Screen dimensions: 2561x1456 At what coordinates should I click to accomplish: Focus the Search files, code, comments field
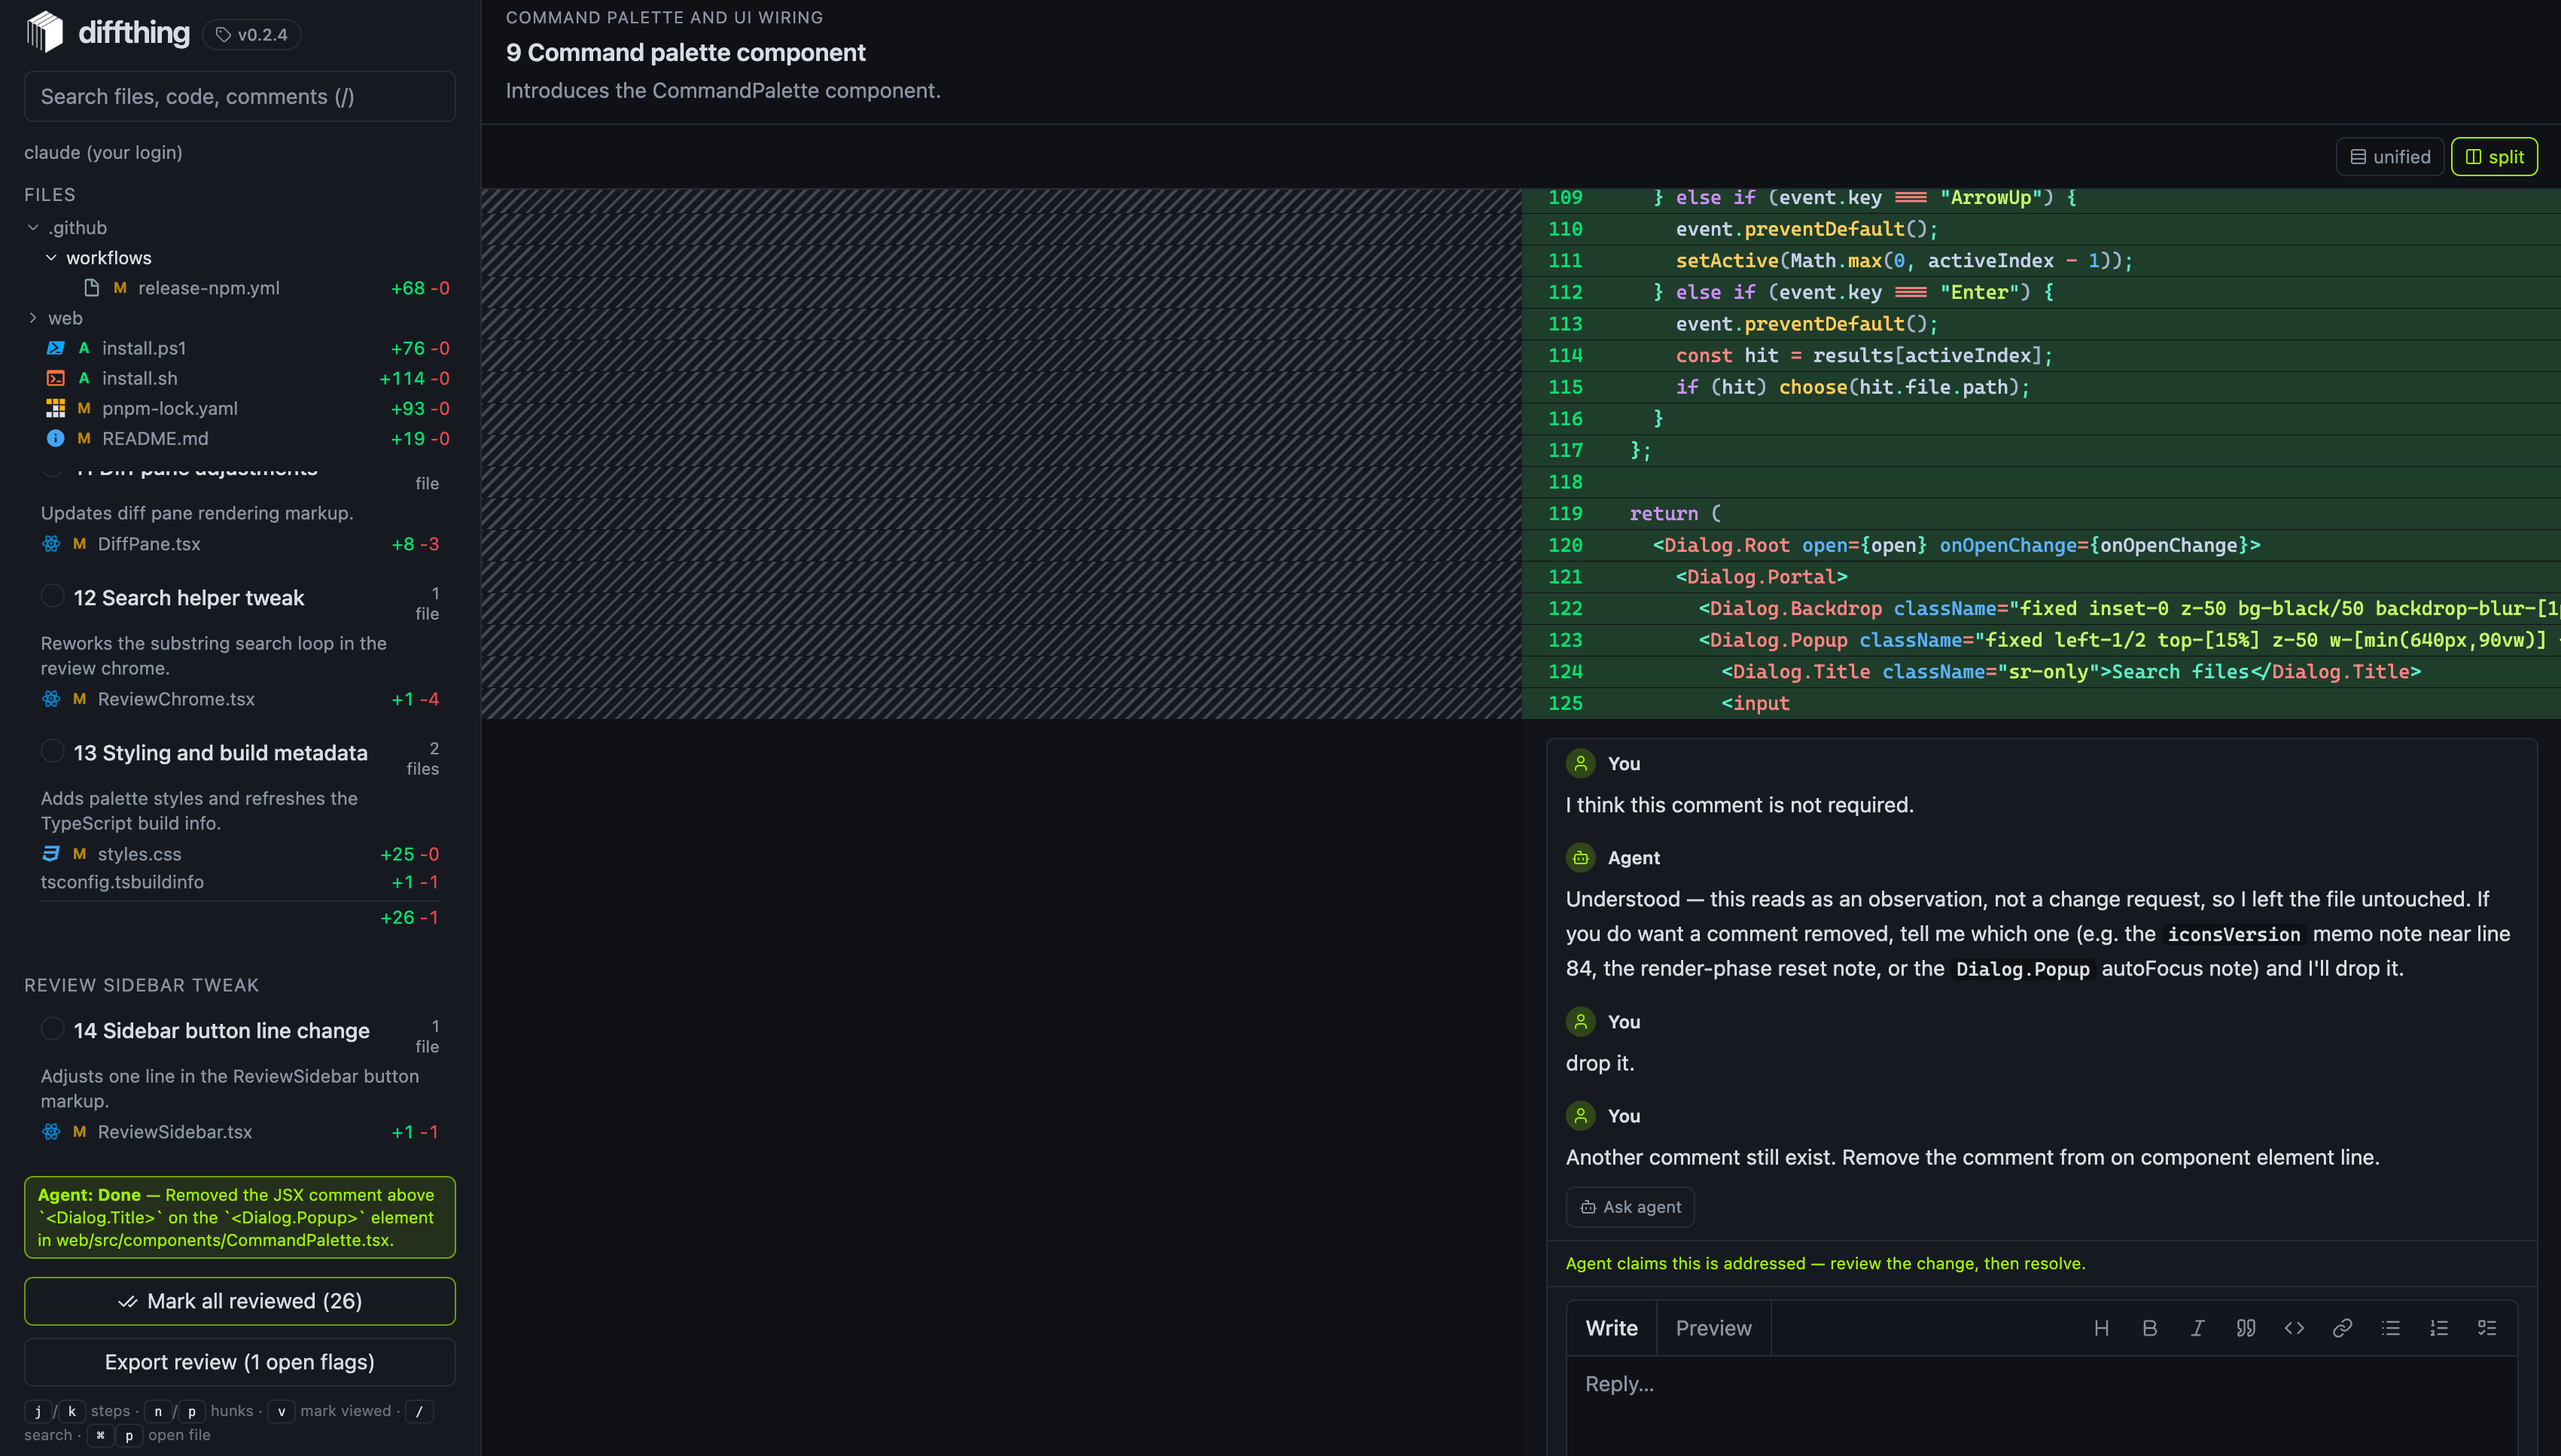[x=240, y=96]
